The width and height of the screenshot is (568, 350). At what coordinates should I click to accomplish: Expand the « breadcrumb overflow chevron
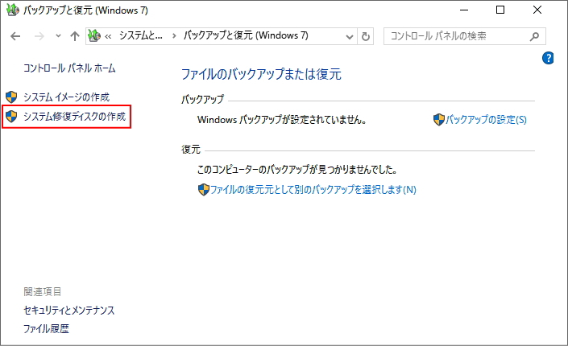click(109, 37)
